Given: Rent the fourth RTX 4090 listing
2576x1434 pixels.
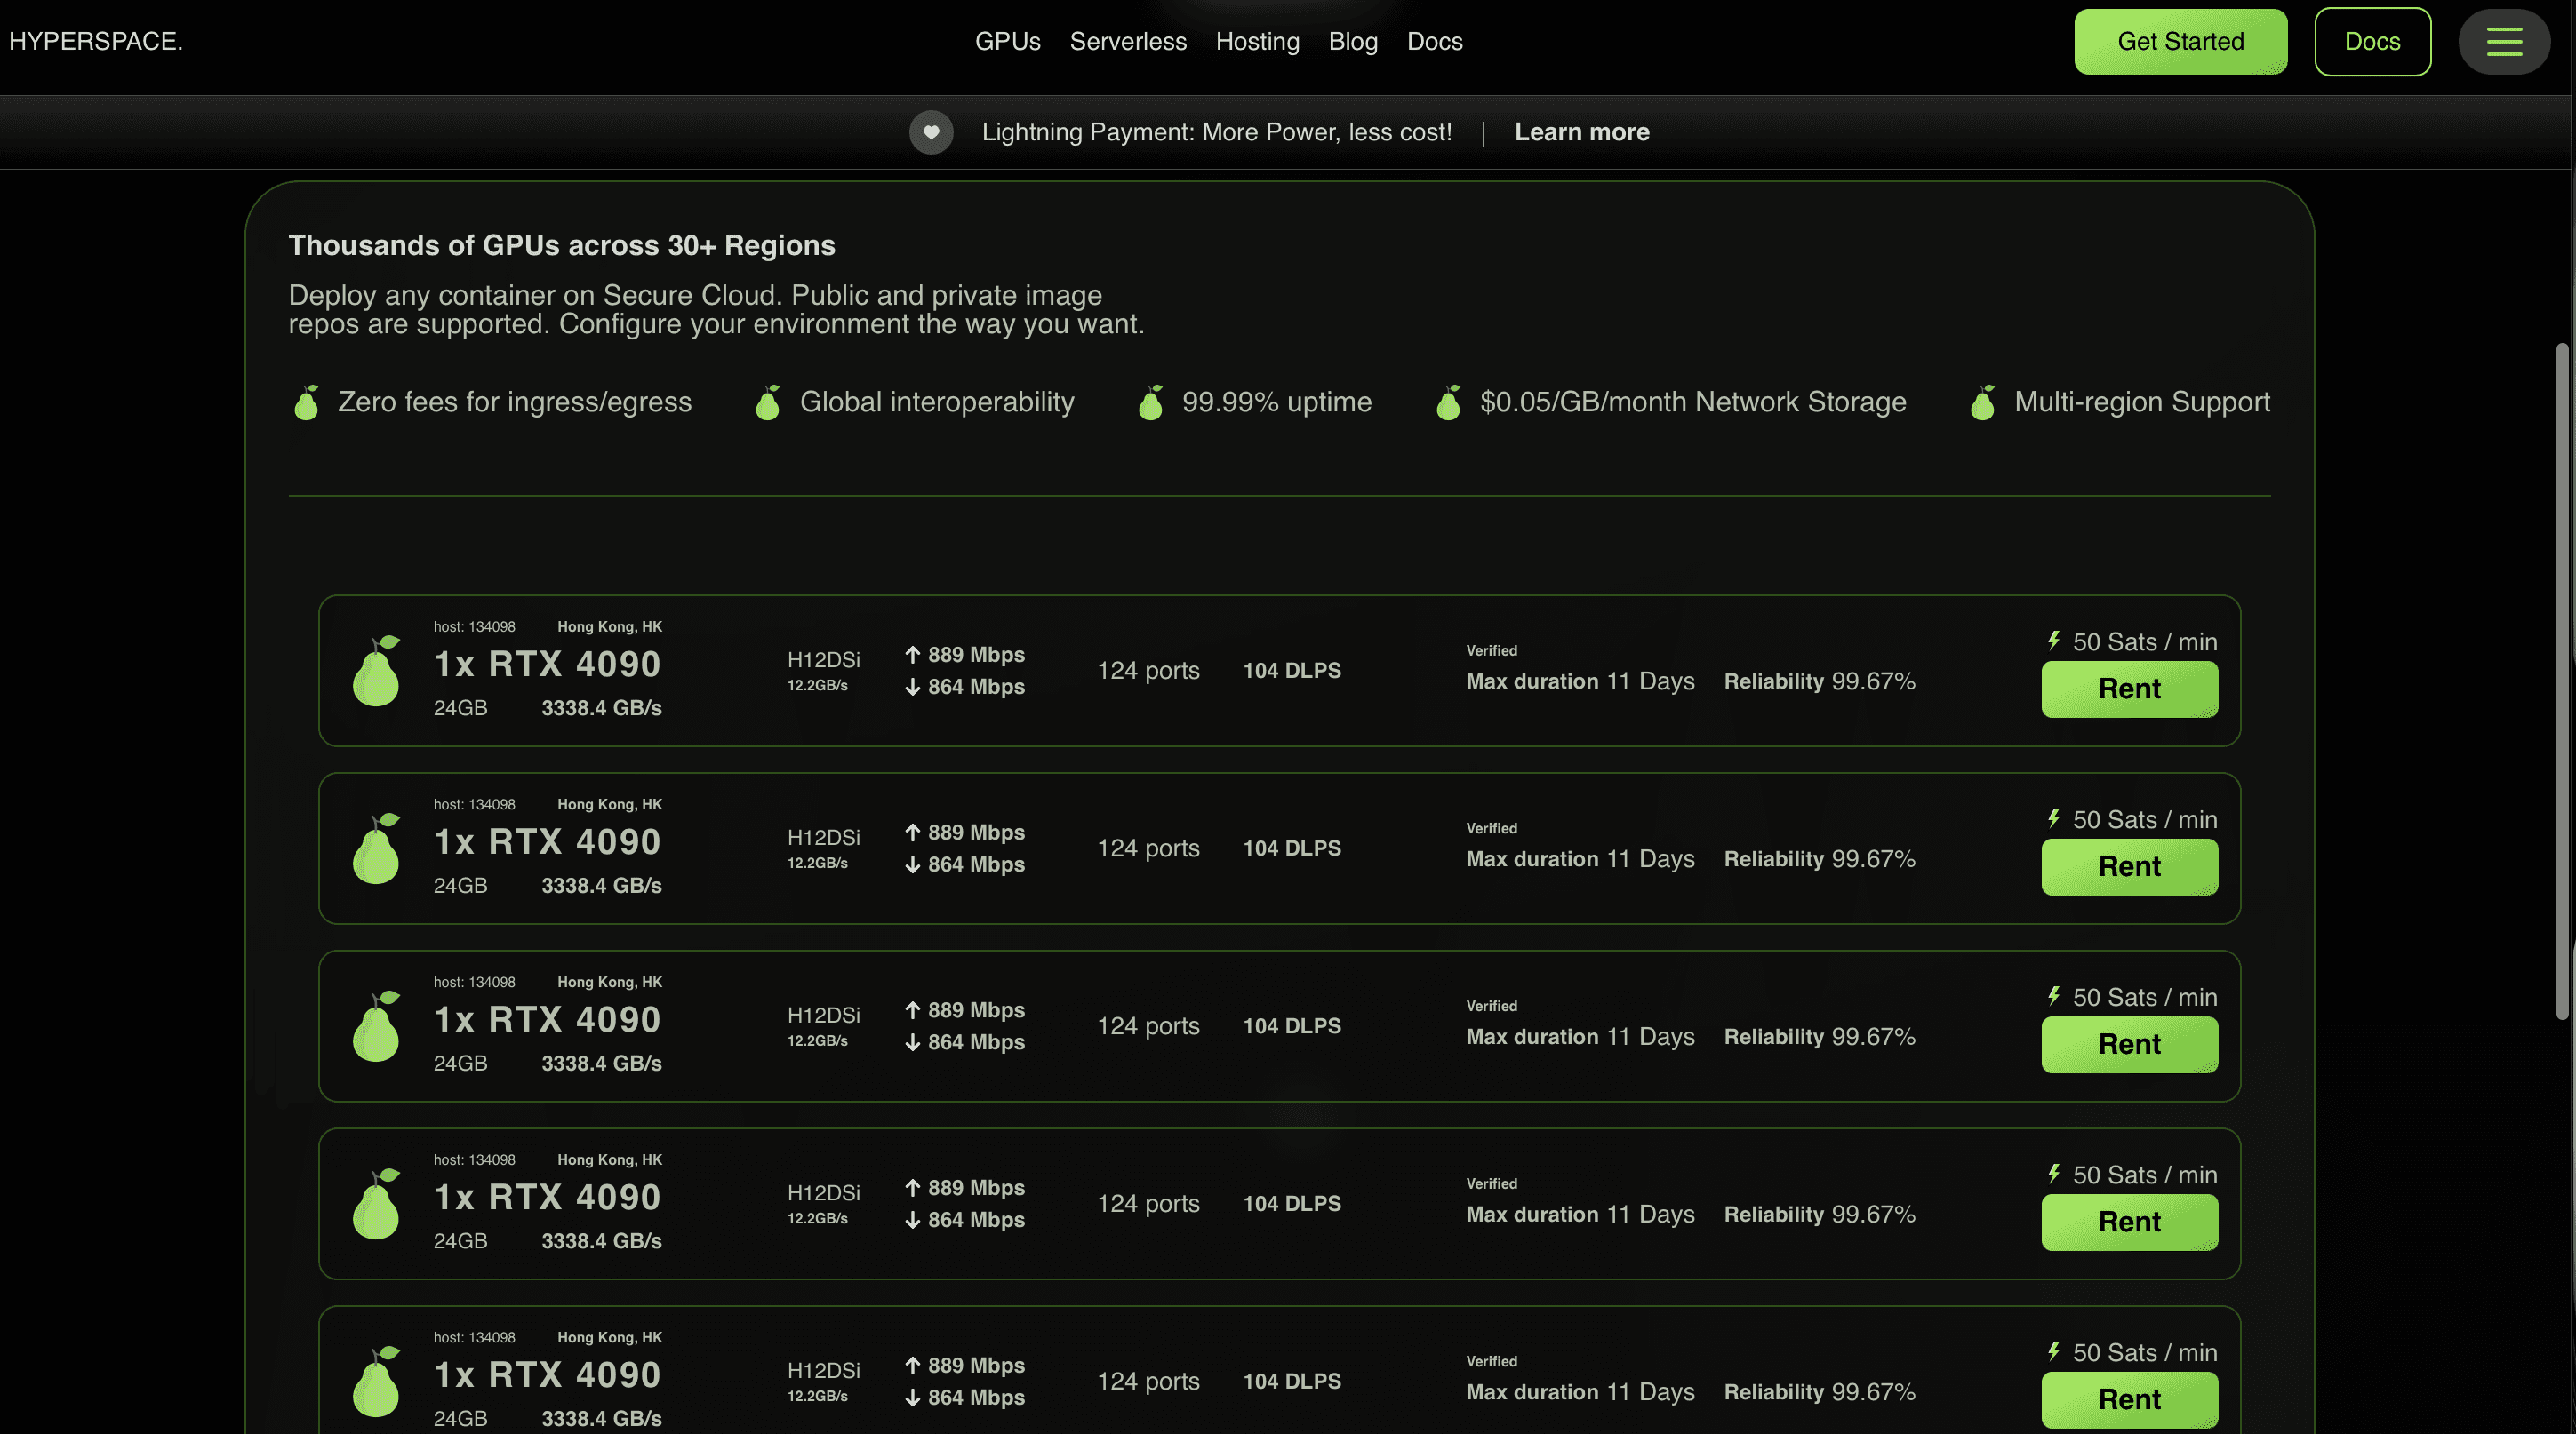Looking at the screenshot, I should (x=2129, y=1223).
